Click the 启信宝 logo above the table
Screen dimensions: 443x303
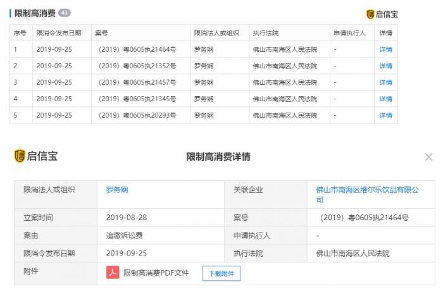[382, 14]
